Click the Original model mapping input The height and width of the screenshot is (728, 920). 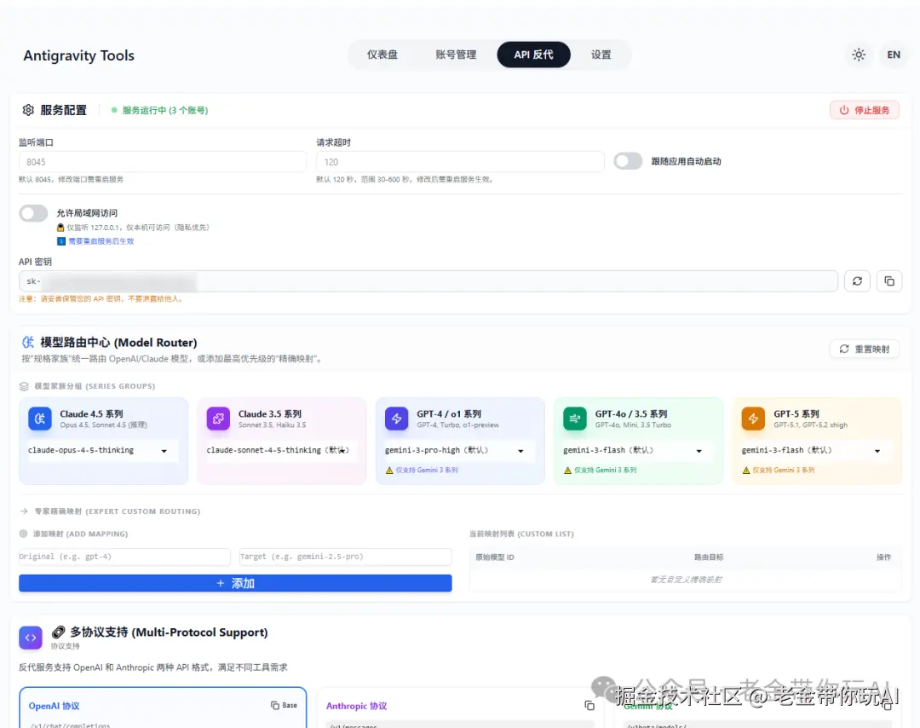(124, 557)
